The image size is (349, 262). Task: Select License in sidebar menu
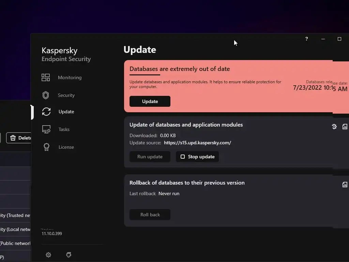[x=66, y=147]
